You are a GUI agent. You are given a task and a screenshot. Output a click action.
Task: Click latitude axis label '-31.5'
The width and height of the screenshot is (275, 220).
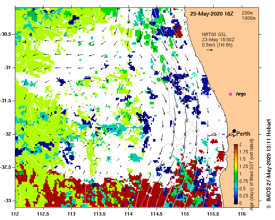coord(6,101)
